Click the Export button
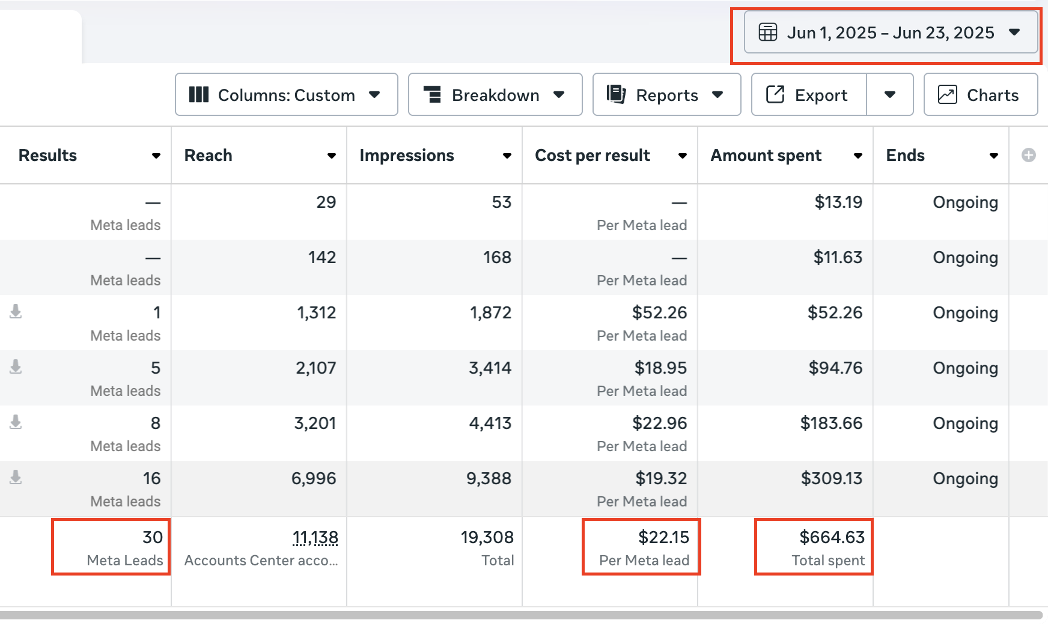The height and width of the screenshot is (638, 1048). pos(808,95)
